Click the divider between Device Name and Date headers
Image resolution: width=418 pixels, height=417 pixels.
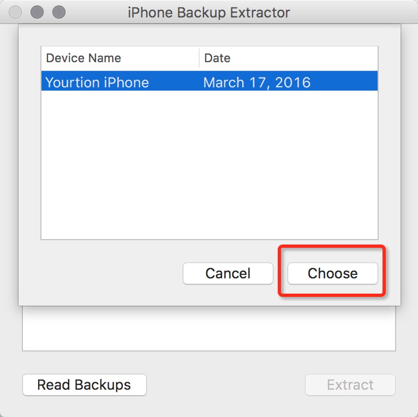(199, 58)
